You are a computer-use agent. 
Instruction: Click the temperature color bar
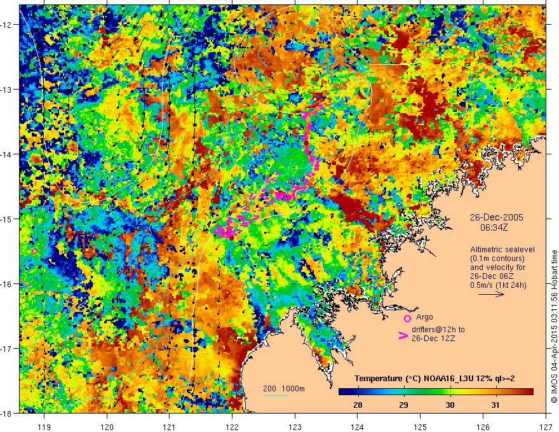pyautogui.click(x=436, y=392)
